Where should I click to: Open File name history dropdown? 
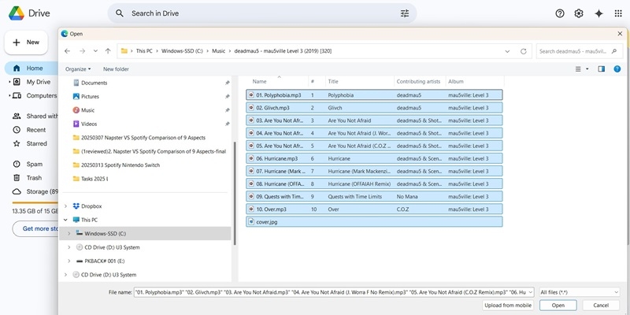pyautogui.click(x=530, y=292)
